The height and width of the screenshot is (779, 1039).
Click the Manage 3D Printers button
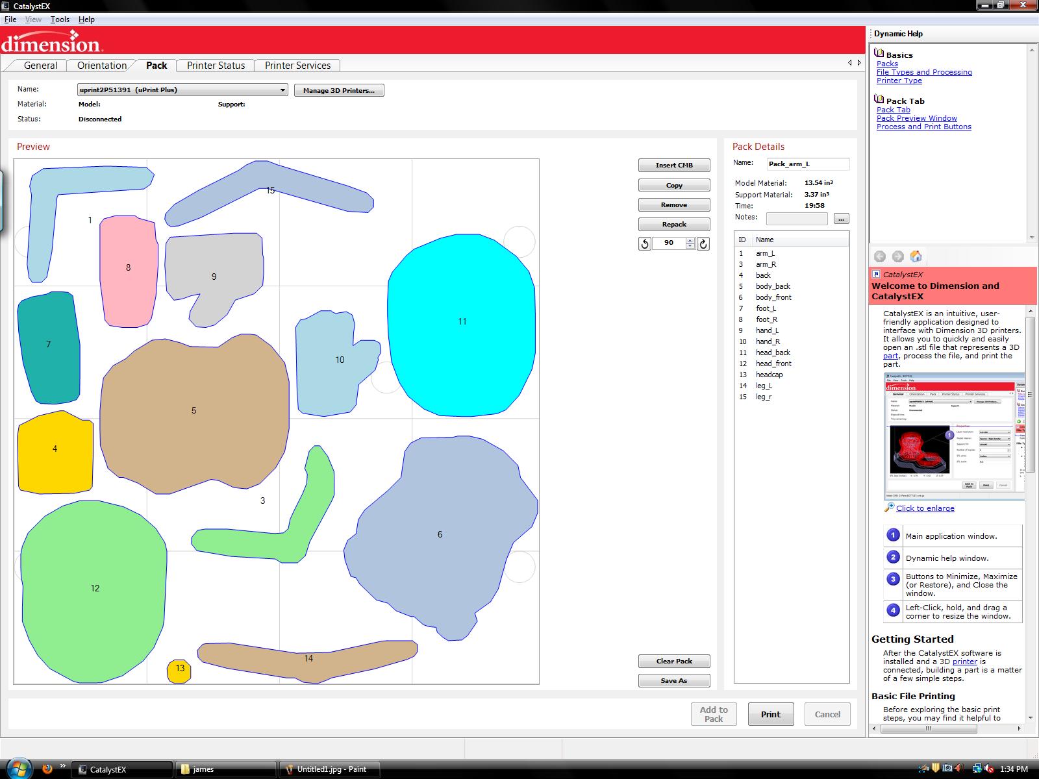pyautogui.click(x=339, y=90)
